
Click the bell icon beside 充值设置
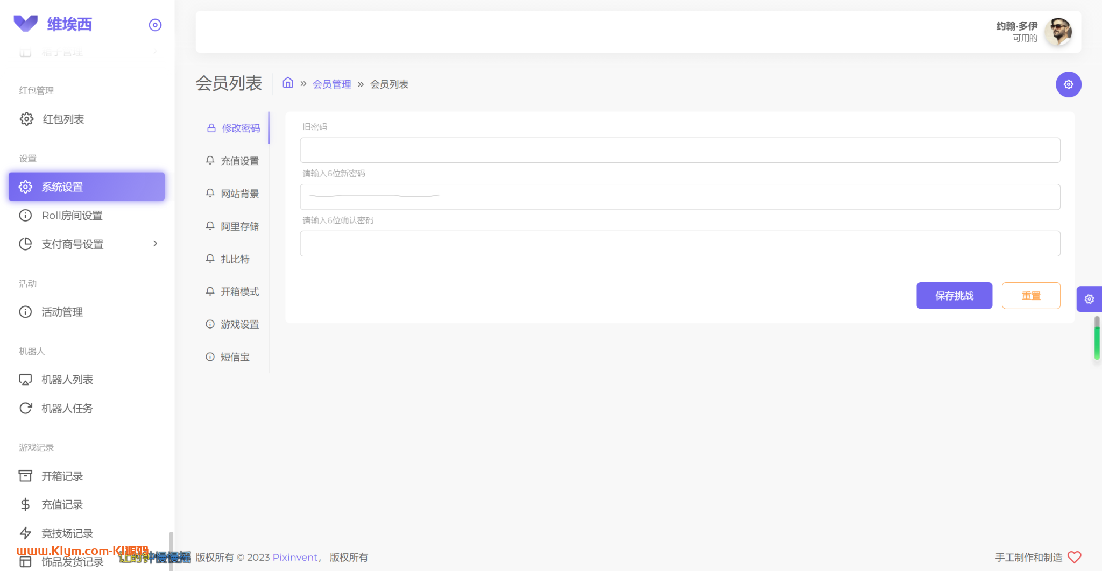210,160
